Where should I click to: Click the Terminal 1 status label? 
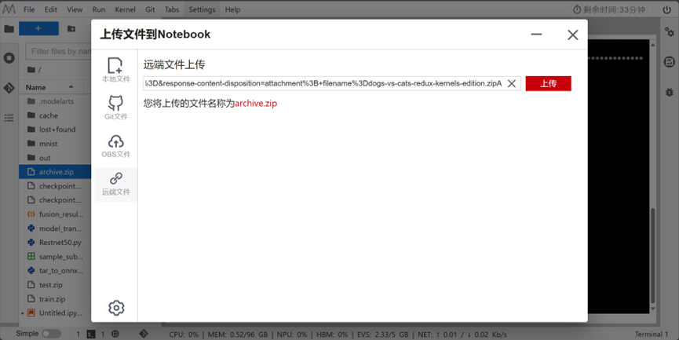click(652, 335)
